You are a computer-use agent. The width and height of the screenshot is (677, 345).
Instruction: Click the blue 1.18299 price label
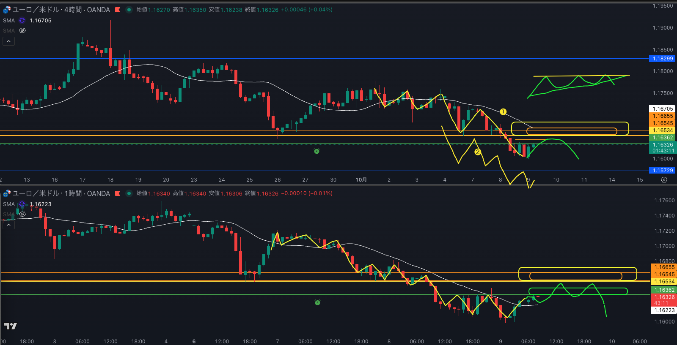(x=662, y=59)
